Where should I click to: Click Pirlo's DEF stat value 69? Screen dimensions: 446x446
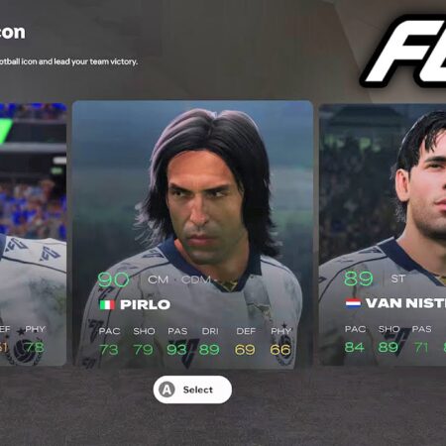click(245, 350)
